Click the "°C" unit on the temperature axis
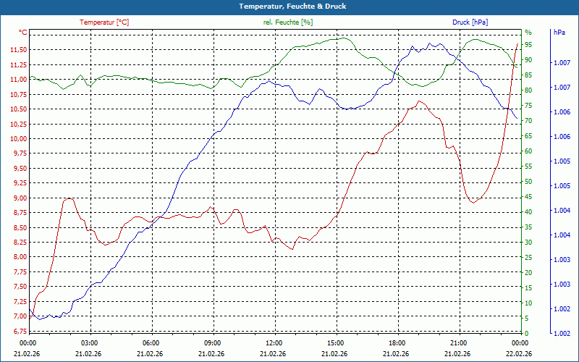 (x=23, y=33)
